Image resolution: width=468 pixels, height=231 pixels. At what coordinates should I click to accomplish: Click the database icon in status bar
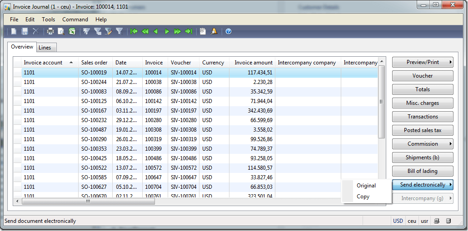coord(448,221)
